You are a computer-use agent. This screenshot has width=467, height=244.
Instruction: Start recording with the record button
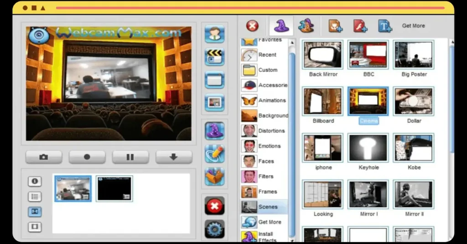click(87, 157)
